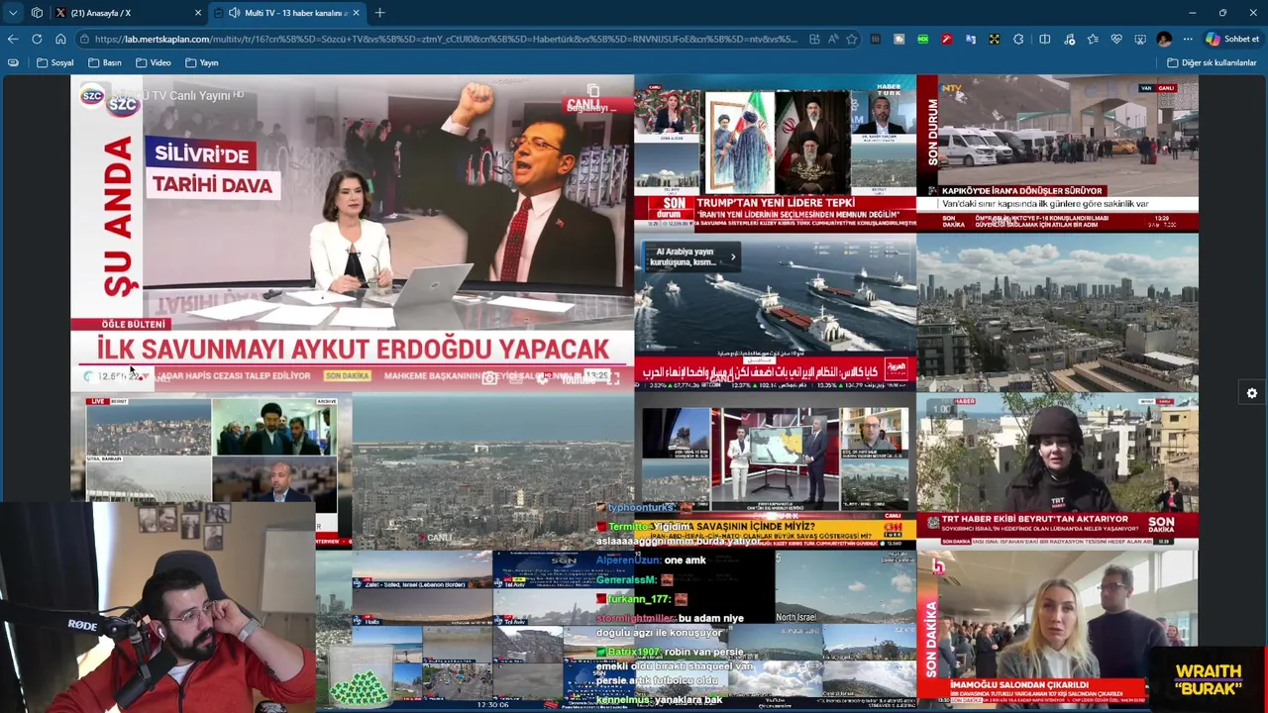Go back with the back arrow
The height and width of the screenshot is (713, 1268).
[x=13, y=39]
